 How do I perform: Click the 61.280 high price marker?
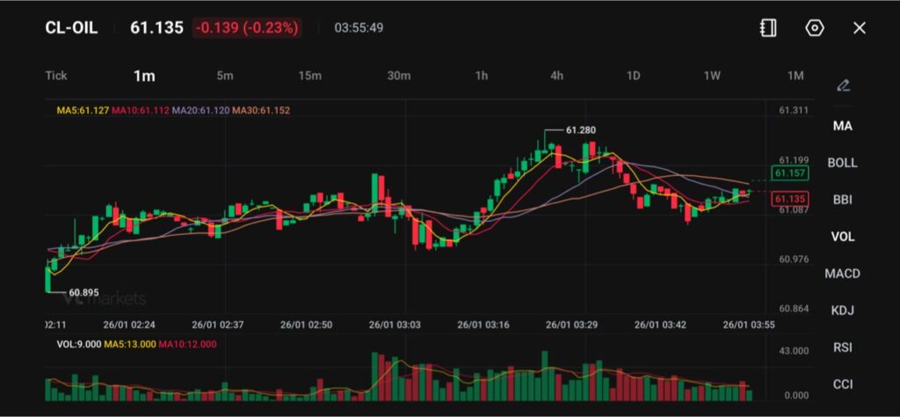click(580, 130)
